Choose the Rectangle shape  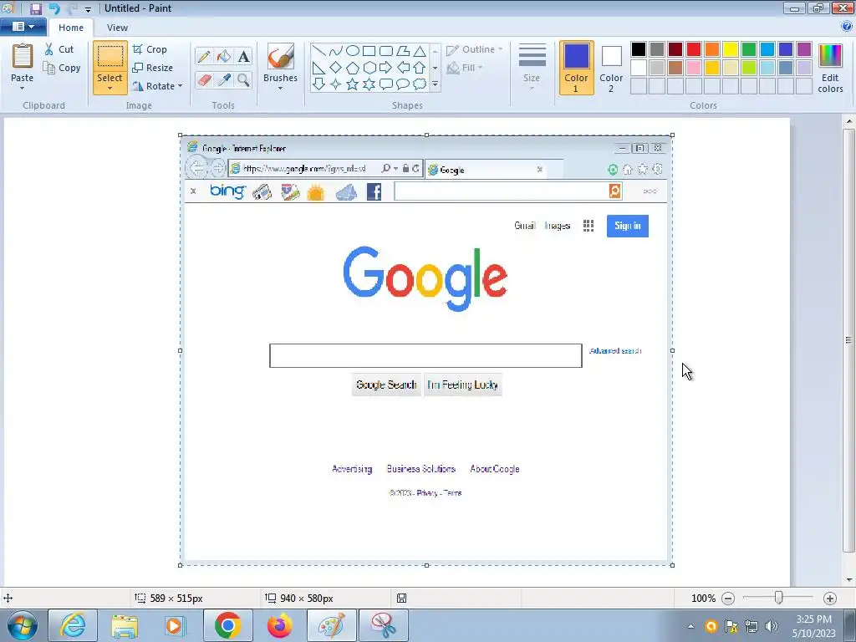point(369,51)
